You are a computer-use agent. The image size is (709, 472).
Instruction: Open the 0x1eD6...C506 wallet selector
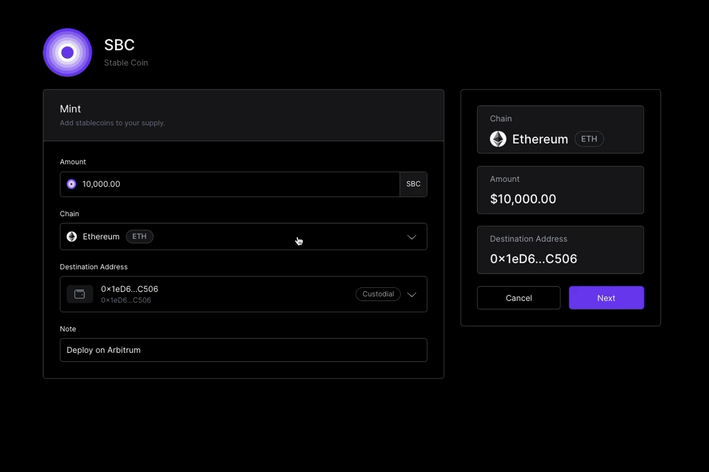pyautogui.click(x=228, y=294)
